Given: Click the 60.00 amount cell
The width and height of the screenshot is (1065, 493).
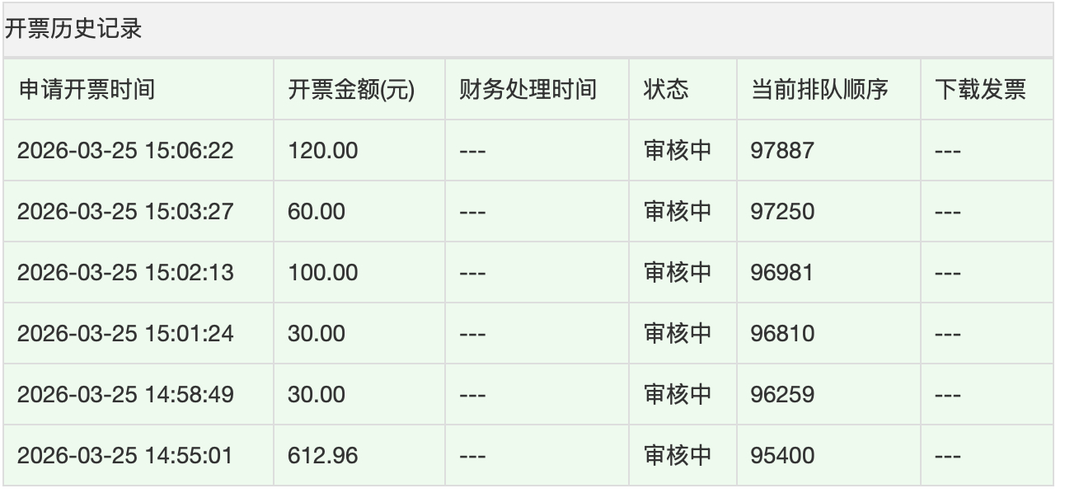Looking at the screenshot, I should pos(305,207).
